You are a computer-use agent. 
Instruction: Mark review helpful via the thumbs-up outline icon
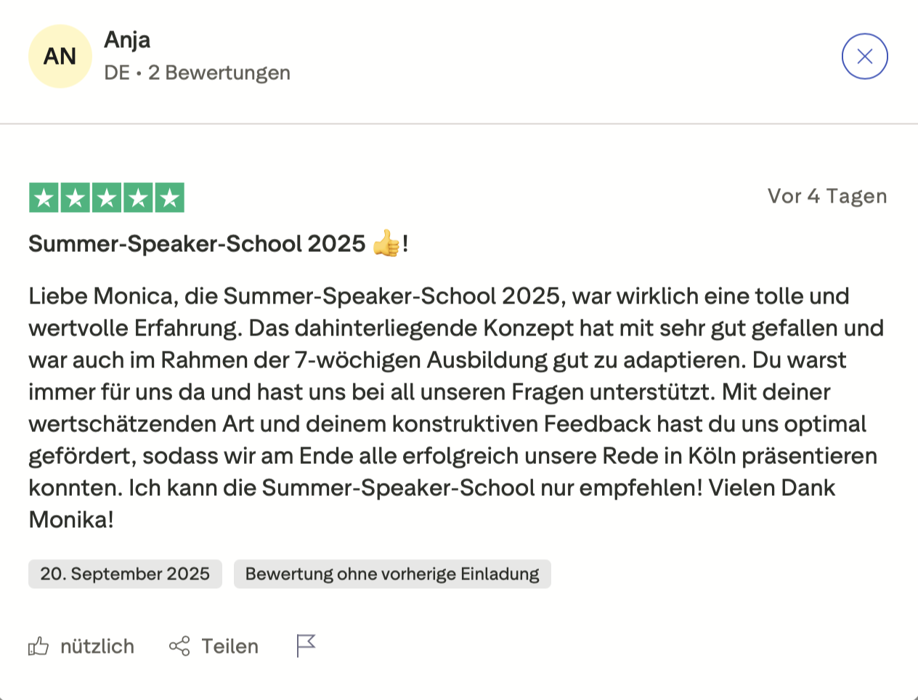[x=38, y=646]
